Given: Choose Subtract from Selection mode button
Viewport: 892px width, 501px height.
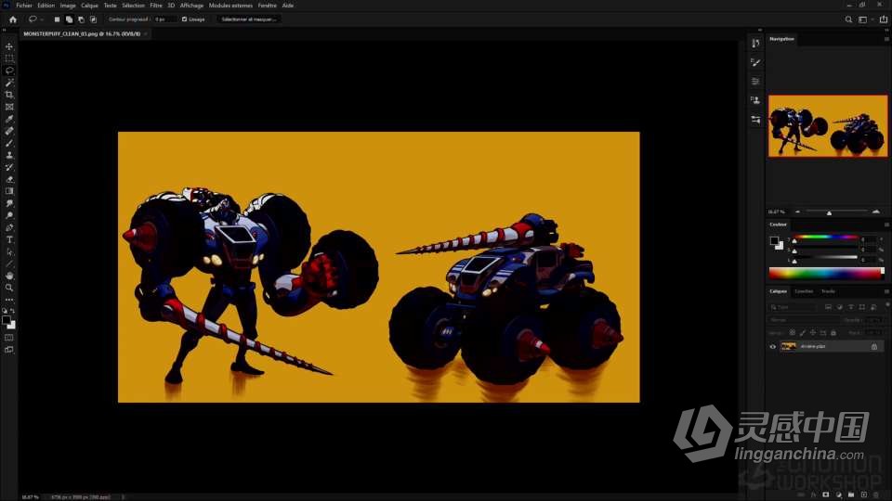Looking at the screenshot, I should pyautogui.click(x=81, y=19).
